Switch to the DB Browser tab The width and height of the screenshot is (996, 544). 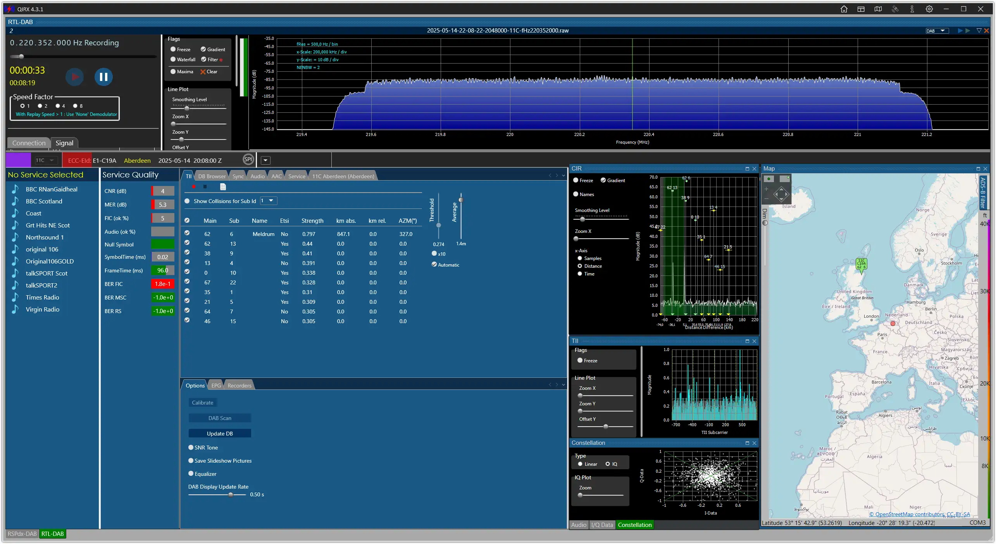click(x=212, y=176)
